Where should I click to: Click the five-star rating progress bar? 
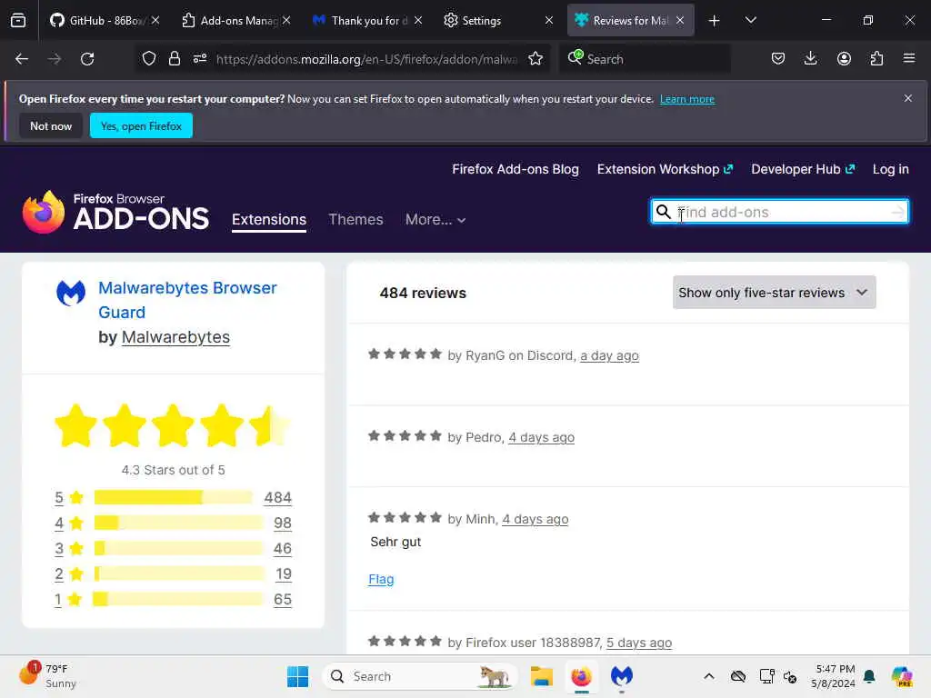click(174, 497)
